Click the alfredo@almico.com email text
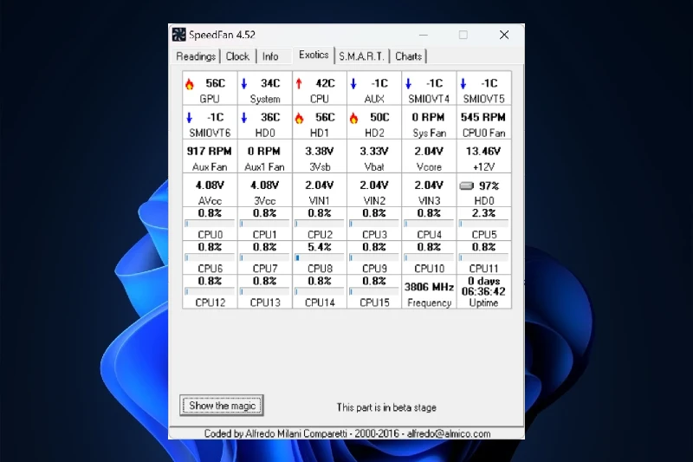693x462 pixels. (x=449, y=433)
